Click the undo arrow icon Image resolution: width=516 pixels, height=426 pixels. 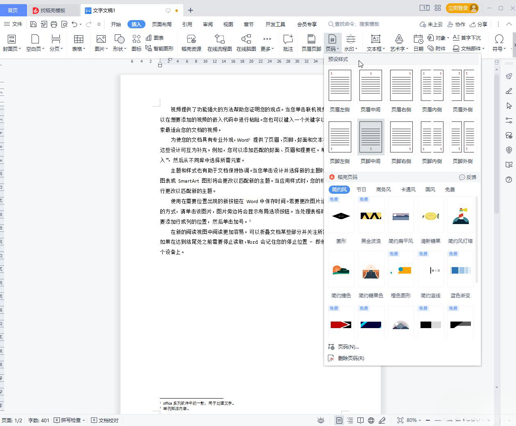(74, 24)
